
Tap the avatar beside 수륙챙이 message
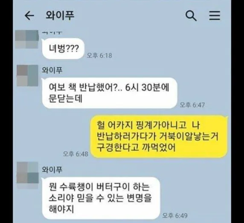point(27,173)
